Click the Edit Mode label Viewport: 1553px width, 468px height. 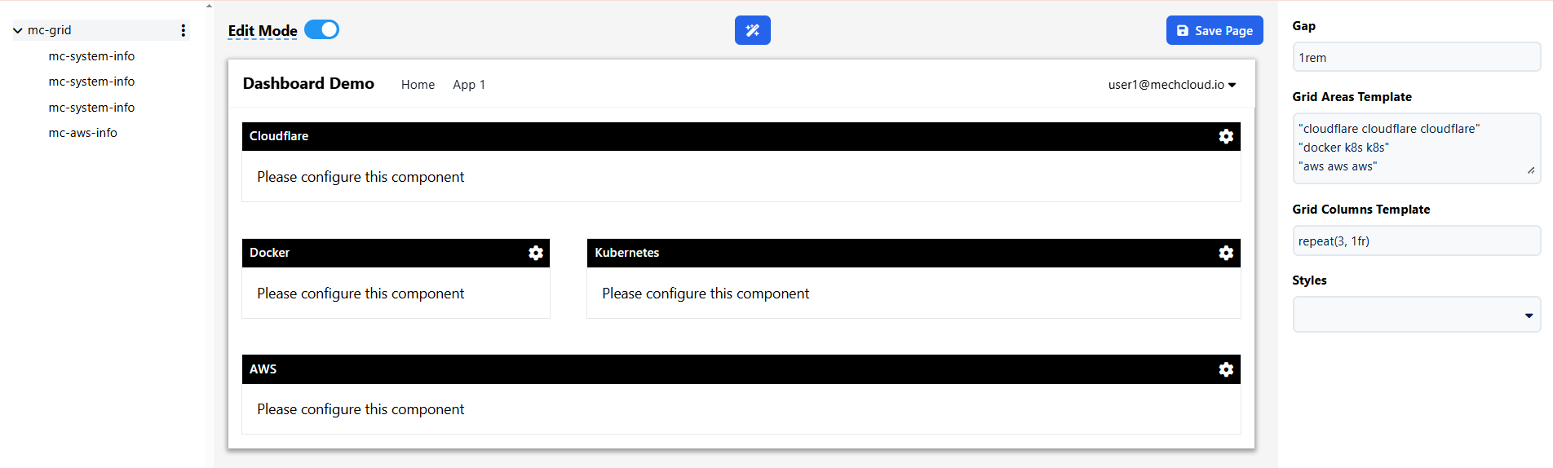263,31
